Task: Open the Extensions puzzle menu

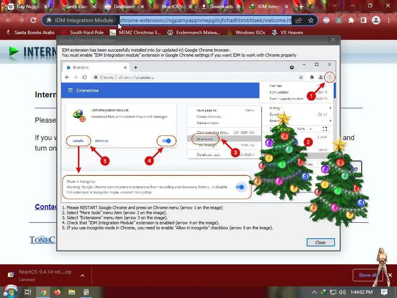Action: point(351,20)
